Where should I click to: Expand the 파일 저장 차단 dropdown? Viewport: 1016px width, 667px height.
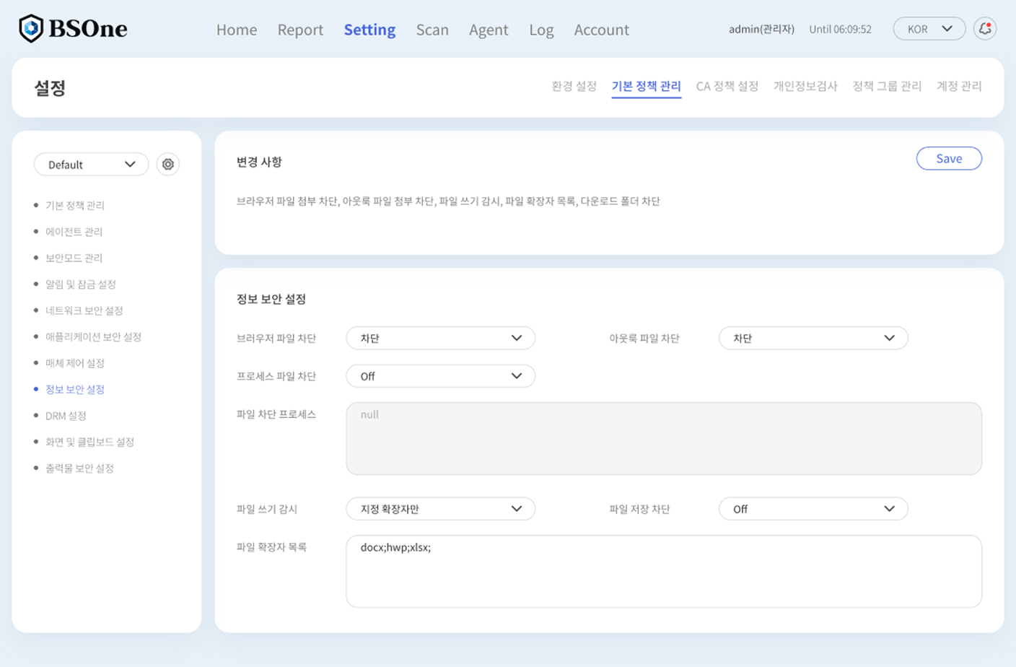click(813, 509)
